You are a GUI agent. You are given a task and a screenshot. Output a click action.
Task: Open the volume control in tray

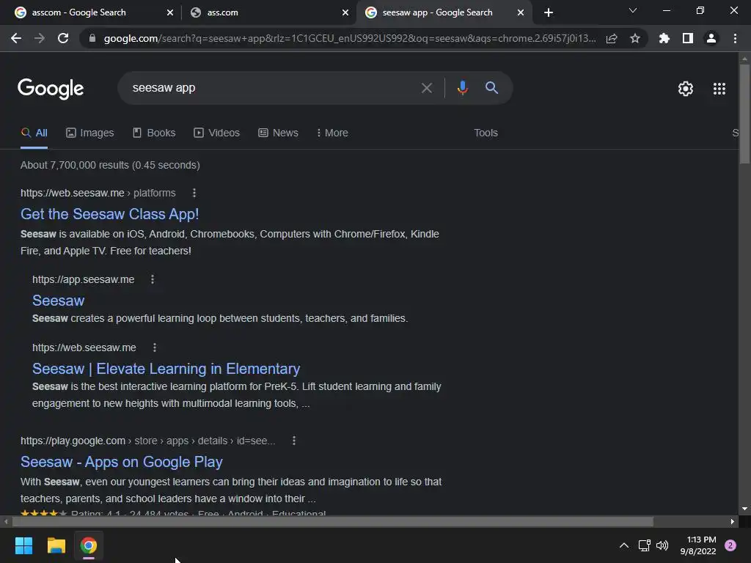point(662,545)
